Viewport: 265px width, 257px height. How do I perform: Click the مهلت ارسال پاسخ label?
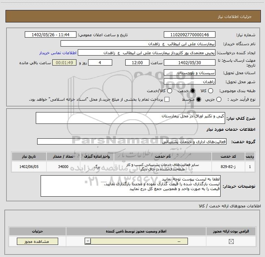pos(237,63)
